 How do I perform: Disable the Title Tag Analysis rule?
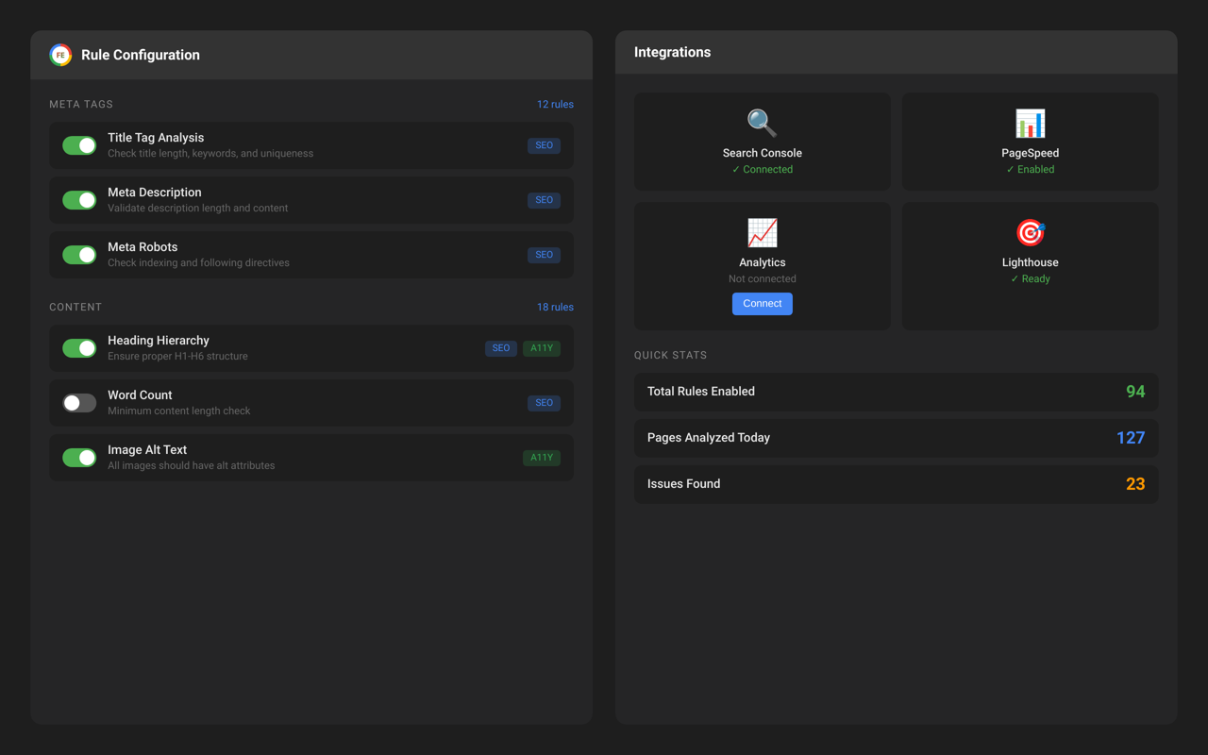click(x=79, y=145)
